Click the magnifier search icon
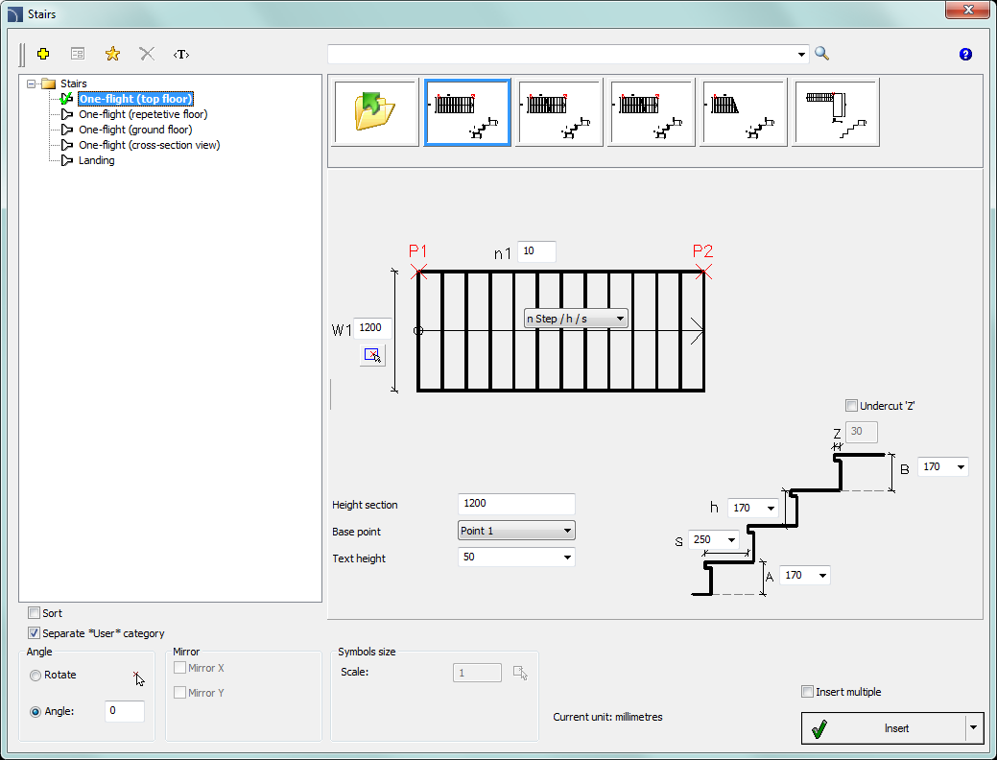 (x=822, y=54)
